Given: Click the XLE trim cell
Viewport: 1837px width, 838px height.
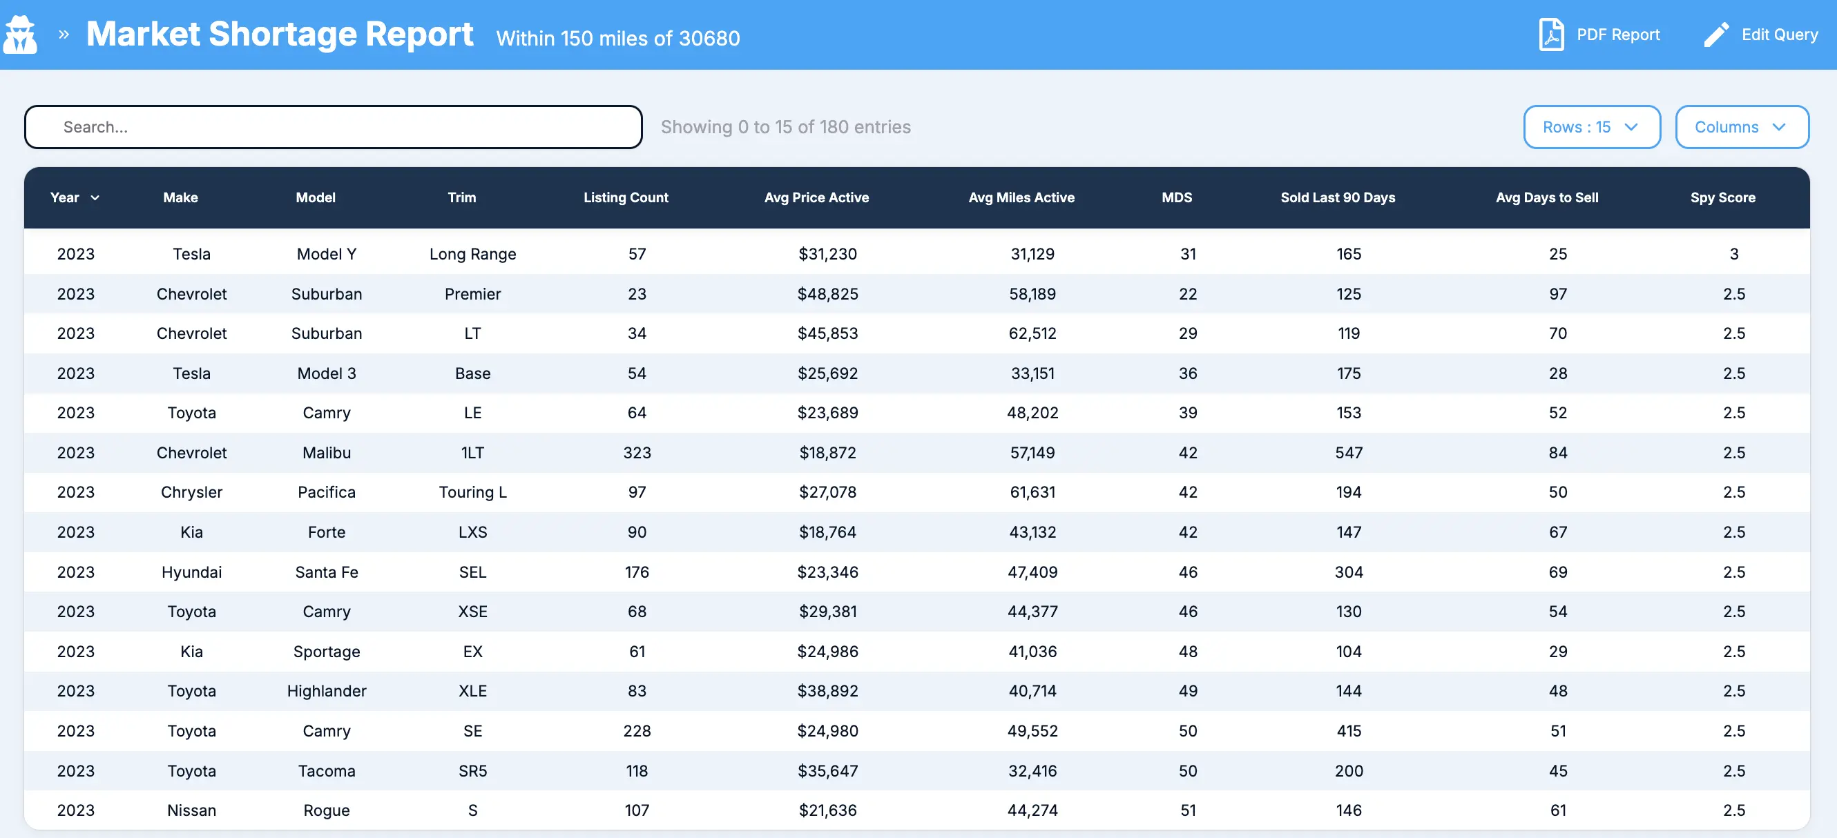Looking at the screenshot, I should 473,691.
